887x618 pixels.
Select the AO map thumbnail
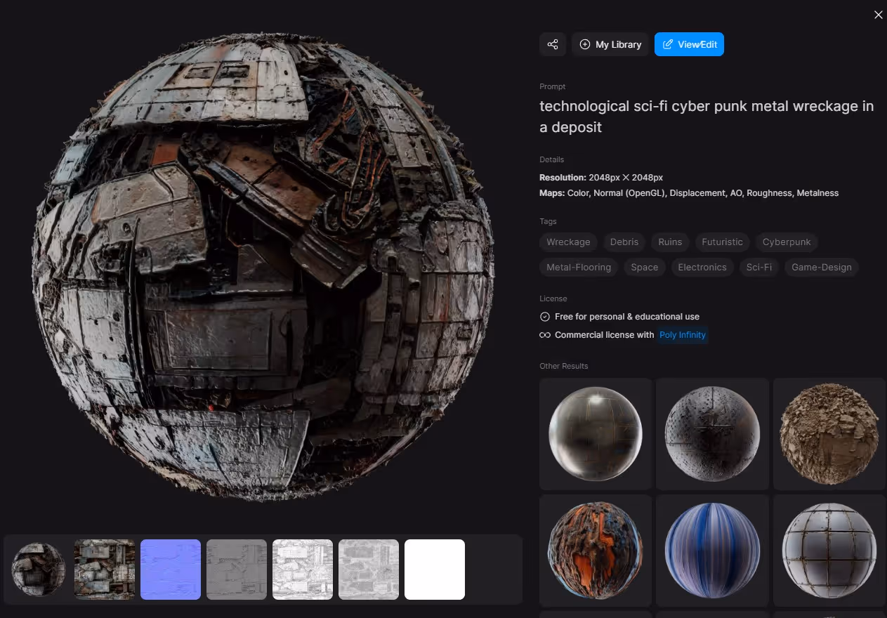(303, 570)
